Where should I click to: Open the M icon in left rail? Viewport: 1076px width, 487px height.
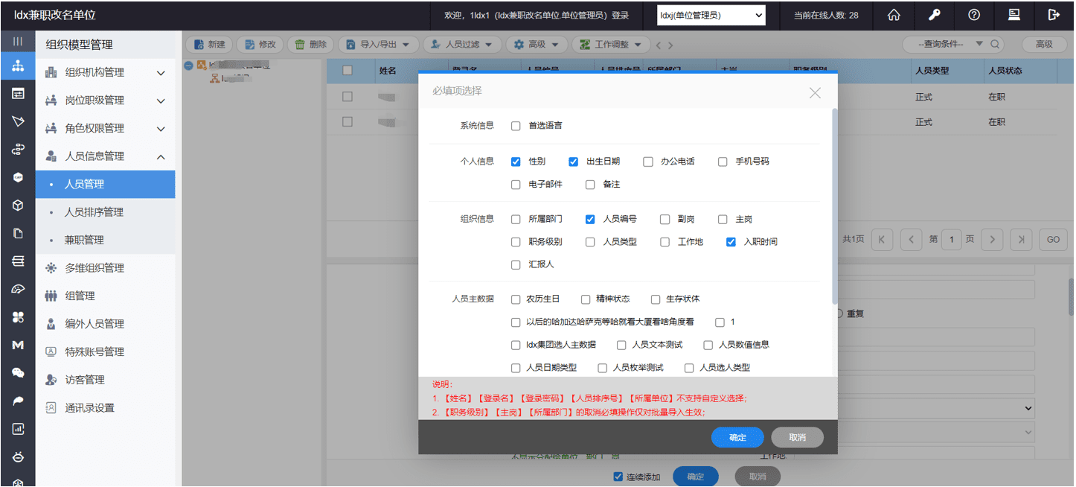pos(18,345)
